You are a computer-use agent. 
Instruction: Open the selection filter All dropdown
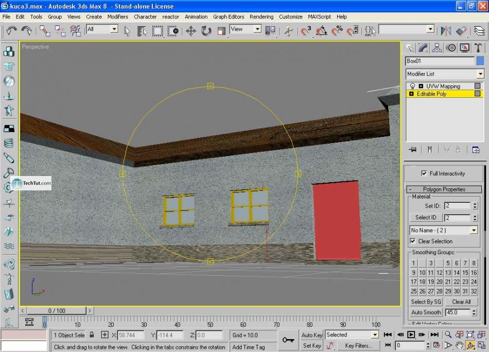tap(114, 29)
